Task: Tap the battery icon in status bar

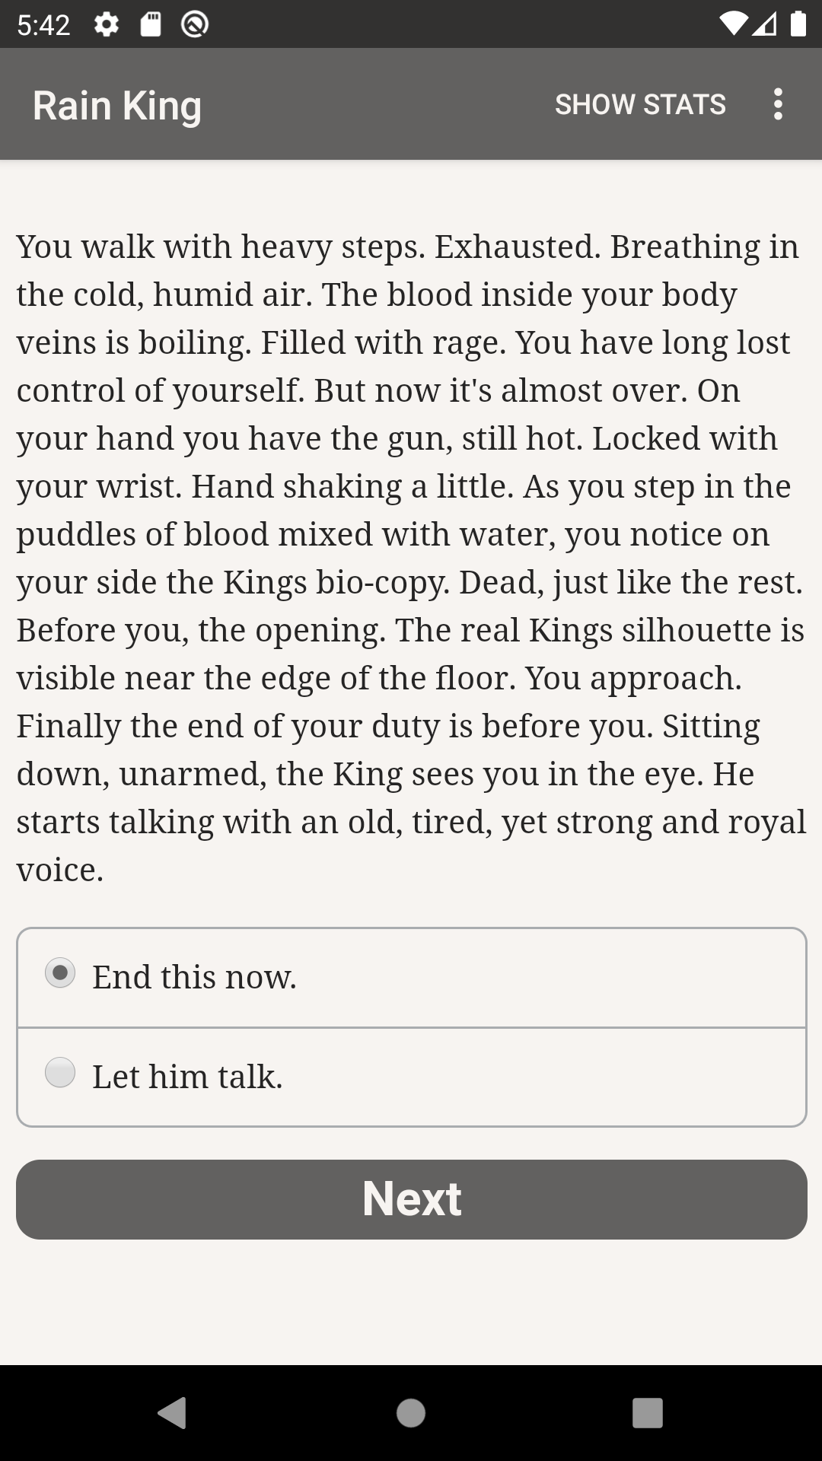Action: [x=798, y=24]
